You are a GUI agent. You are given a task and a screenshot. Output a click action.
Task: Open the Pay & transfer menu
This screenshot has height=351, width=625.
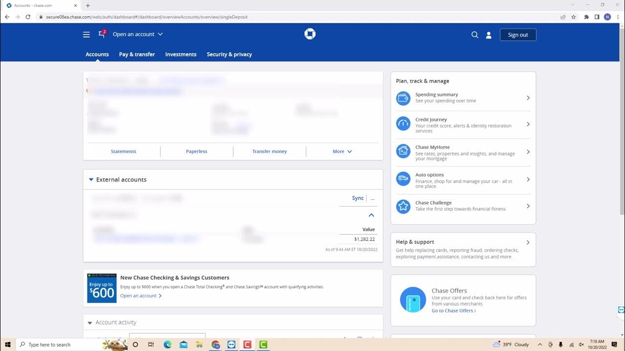coord(137,55)
